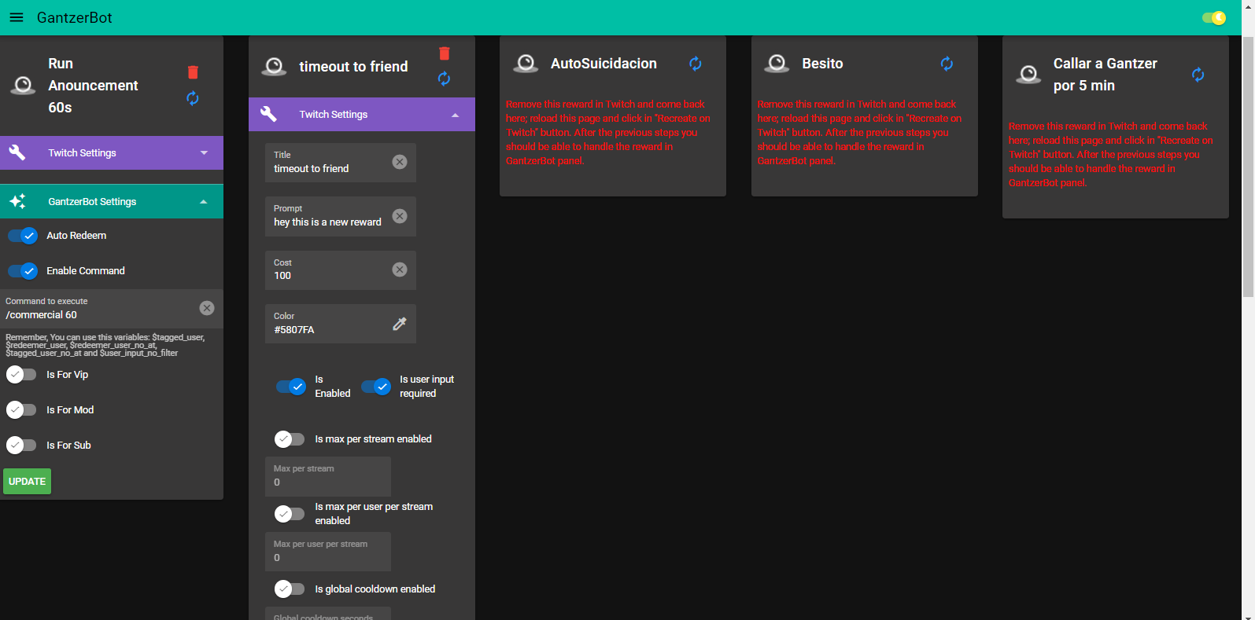Refresh the Run Anouncement 60s reward
Screen dimensions: 1255x620
[x=193, y=98]
